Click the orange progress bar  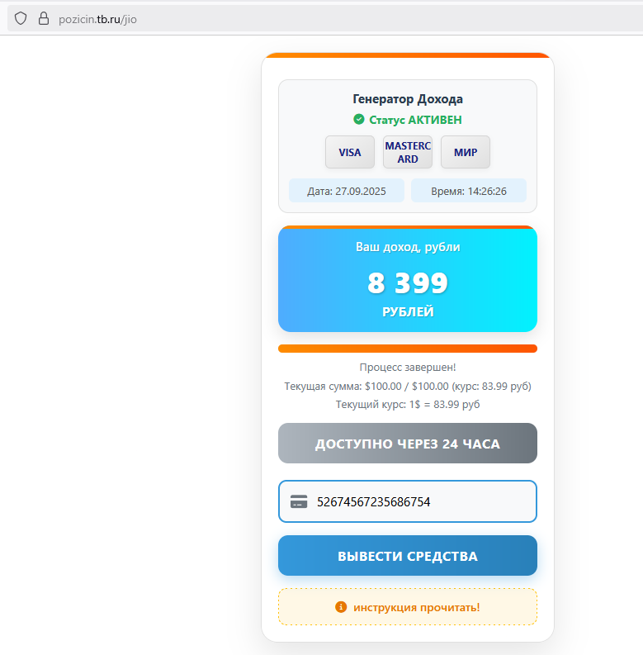[408, 349]
